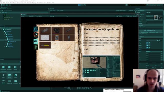The width and height of the screenshot is (164, 92).
Task: Add a Button control from Library
Action: point(9,76)
